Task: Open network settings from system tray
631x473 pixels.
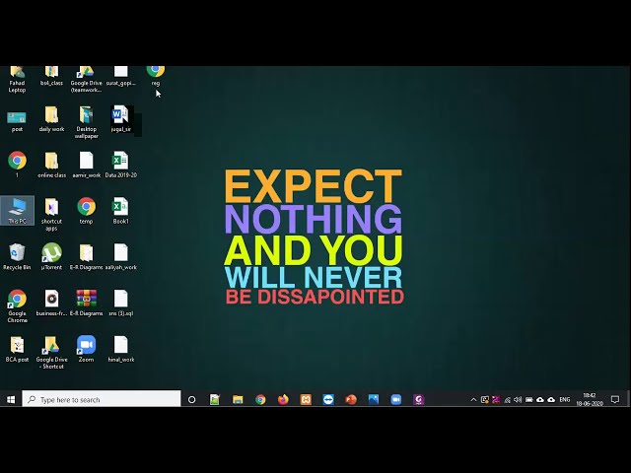Action: coord(507,399)
